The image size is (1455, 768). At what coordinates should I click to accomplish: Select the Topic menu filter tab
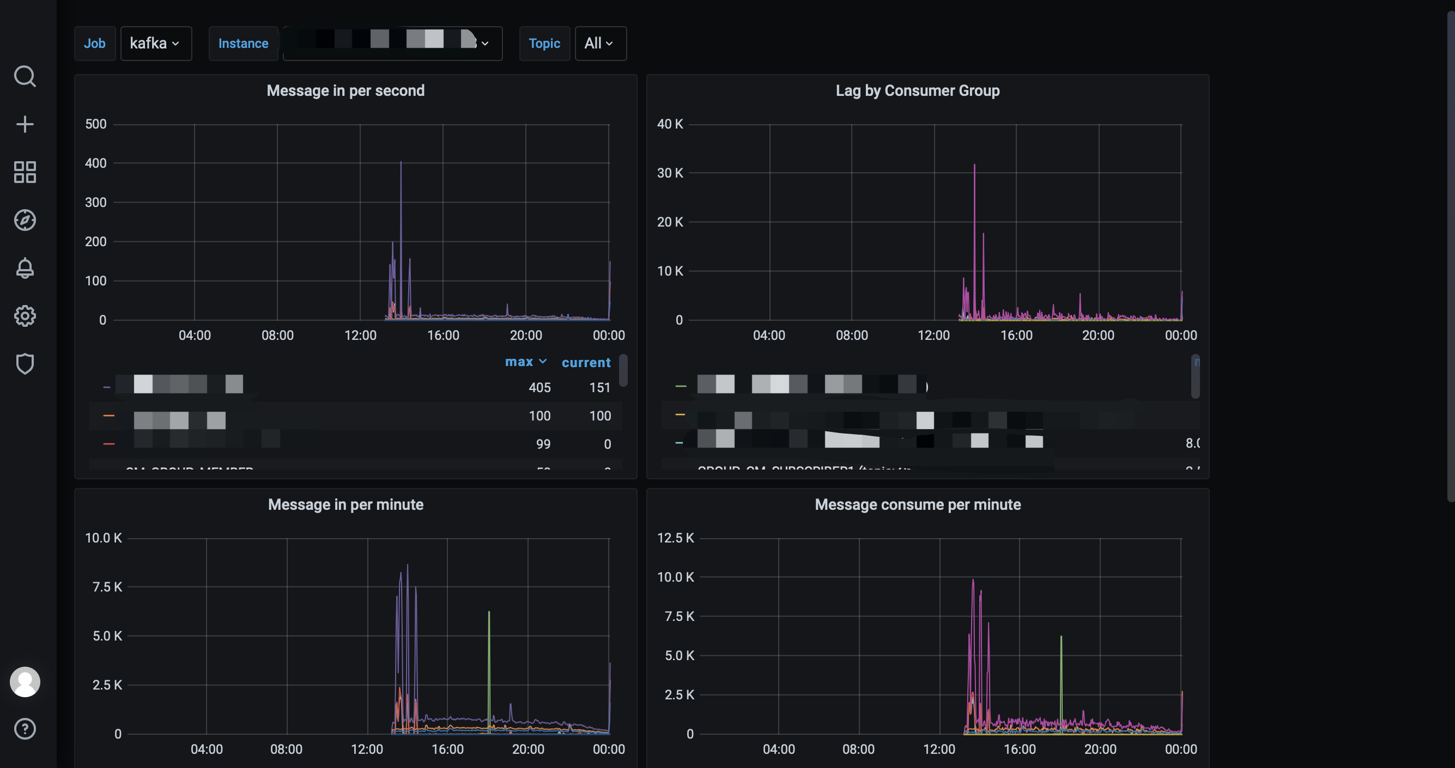click(544, 42)
